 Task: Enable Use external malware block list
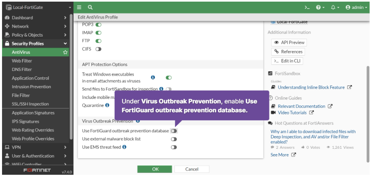point(174,139)
